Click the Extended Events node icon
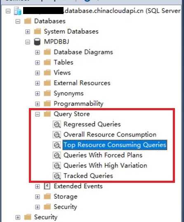Viewport: 184px width, 222px height. coord(47,186)
